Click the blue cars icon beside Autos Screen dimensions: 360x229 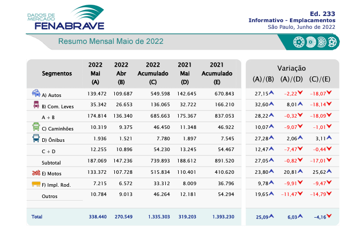pyautogui.click(x=36, y=93)
